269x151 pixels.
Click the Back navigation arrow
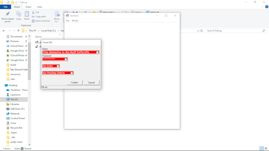4,31
